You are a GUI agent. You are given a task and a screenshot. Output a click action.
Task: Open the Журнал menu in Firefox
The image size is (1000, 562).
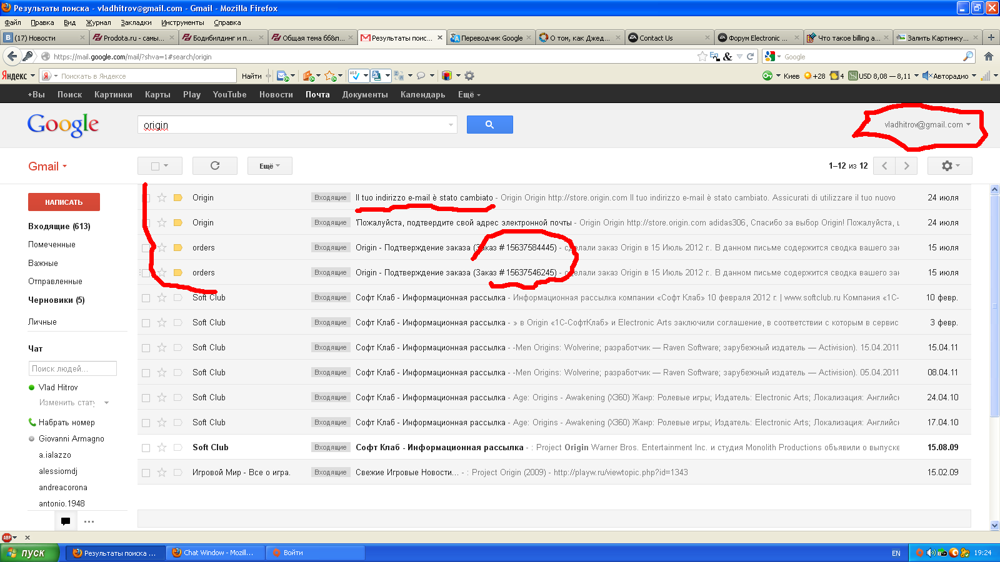98,22
